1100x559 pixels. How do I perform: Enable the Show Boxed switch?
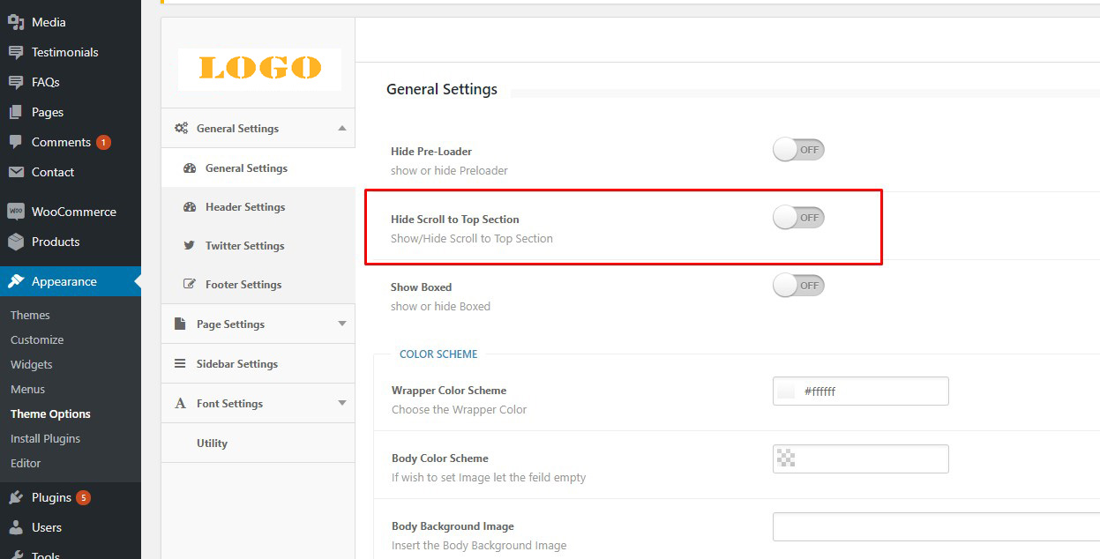tap(798, 286)
